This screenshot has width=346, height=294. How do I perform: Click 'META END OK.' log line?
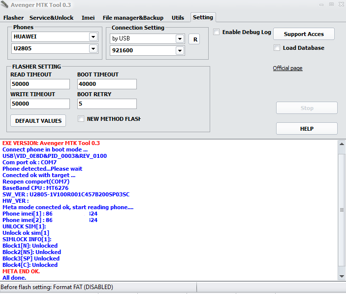21,271
